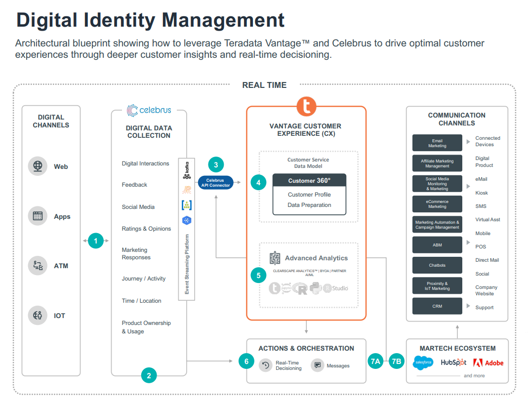Click the grey Python logo
Image resolution: width=528 pixels, height=402 pixels.
pos(316,288)
